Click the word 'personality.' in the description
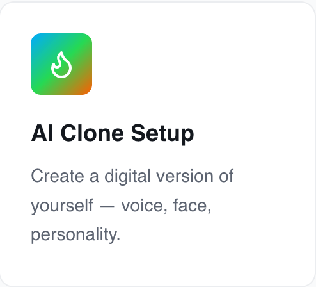This screenshot has width=316, height=287. [75, 235]
